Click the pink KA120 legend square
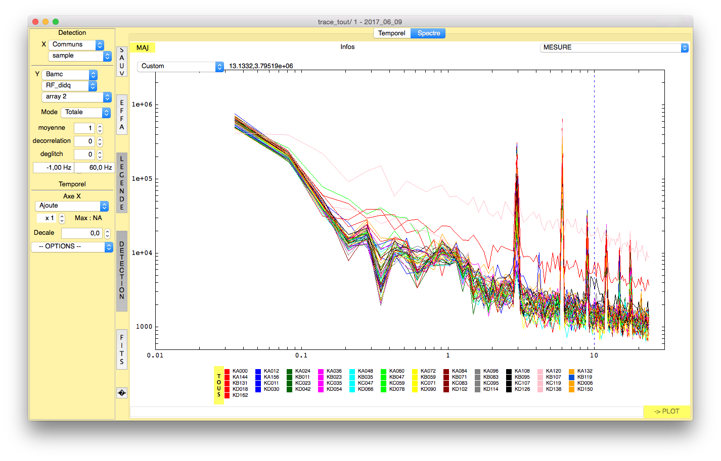Viewport: 721px width, 461px height. 540,371
